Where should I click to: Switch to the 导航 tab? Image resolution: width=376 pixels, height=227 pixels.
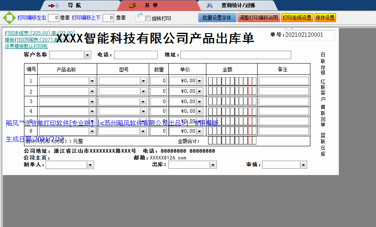(x=80, y=5)
